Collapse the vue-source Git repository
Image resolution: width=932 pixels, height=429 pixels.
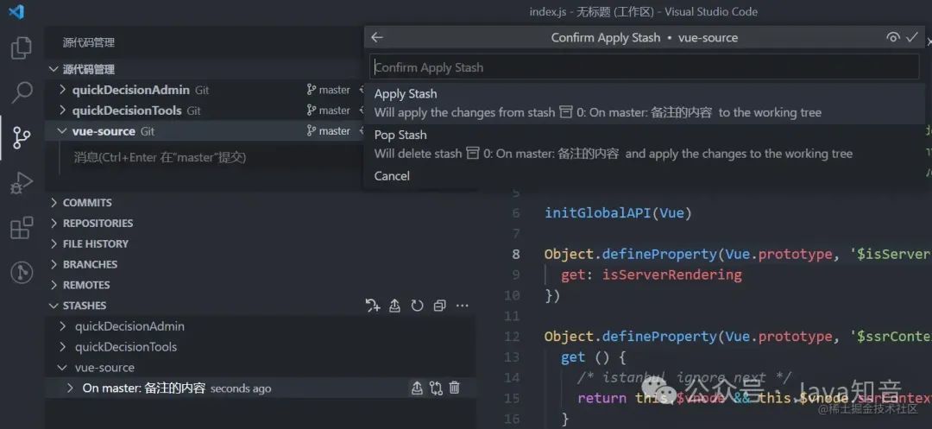pos(62,130)
